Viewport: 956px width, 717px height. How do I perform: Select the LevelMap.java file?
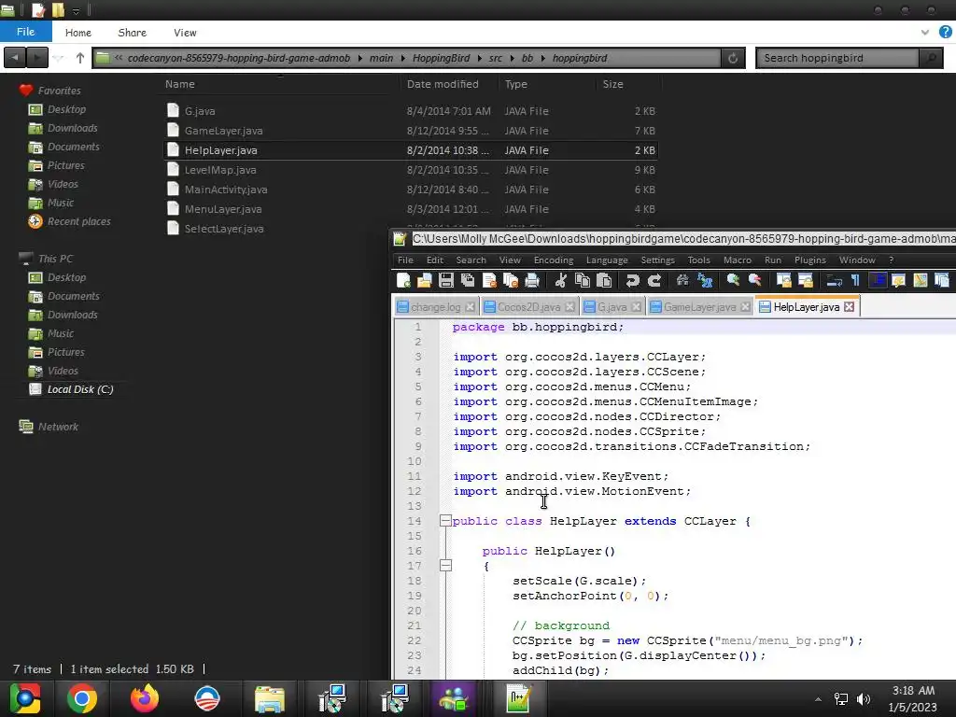(x=411, y=170)
